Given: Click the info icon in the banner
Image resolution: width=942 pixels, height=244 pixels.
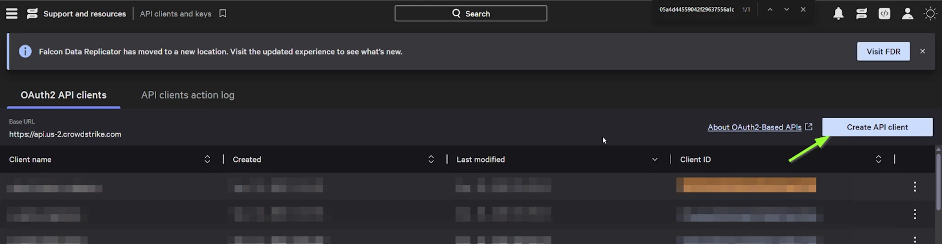Looking at the screenshot, I should pyautogui.click(x=25, y=51).
